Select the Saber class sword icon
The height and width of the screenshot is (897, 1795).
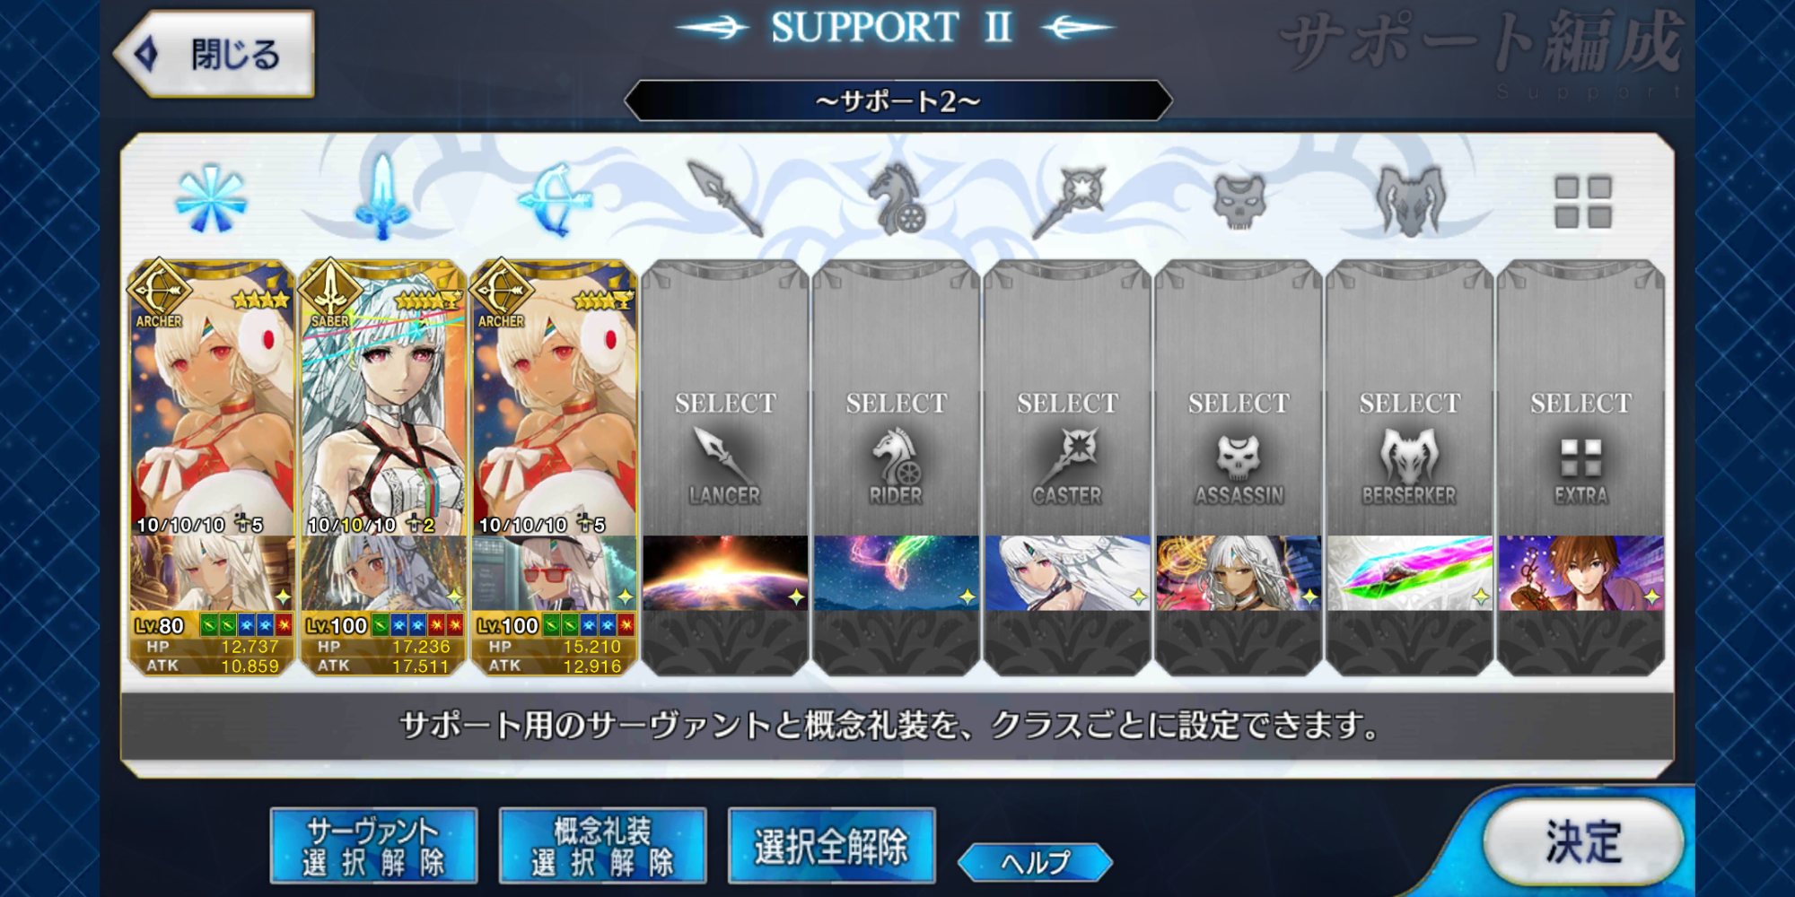point(381,197)
